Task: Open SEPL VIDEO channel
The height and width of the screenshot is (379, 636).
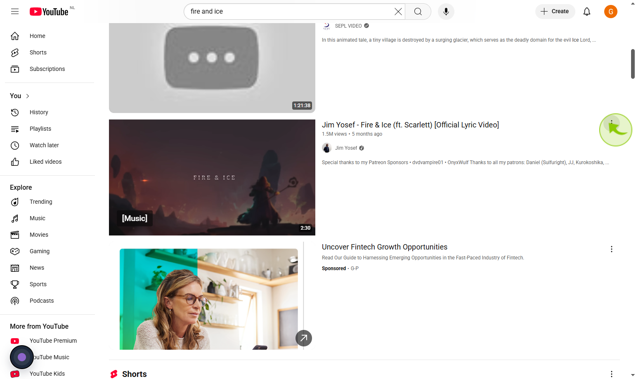Action: pyautogui.click(x=348, y=26)
